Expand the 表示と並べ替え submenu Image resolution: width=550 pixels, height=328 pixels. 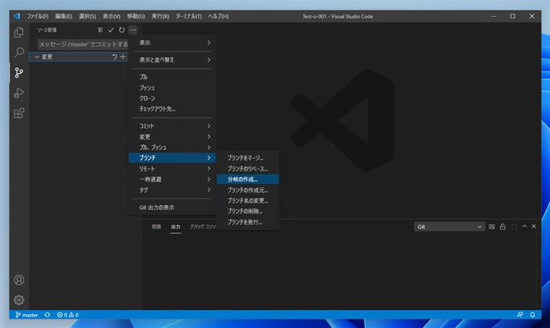pyautogui.click(x=172, y=59)
